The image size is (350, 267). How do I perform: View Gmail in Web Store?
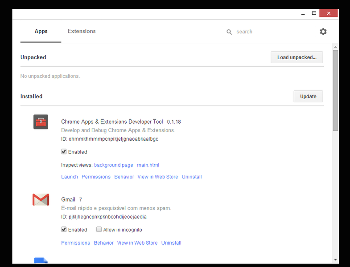click(137, 243)
